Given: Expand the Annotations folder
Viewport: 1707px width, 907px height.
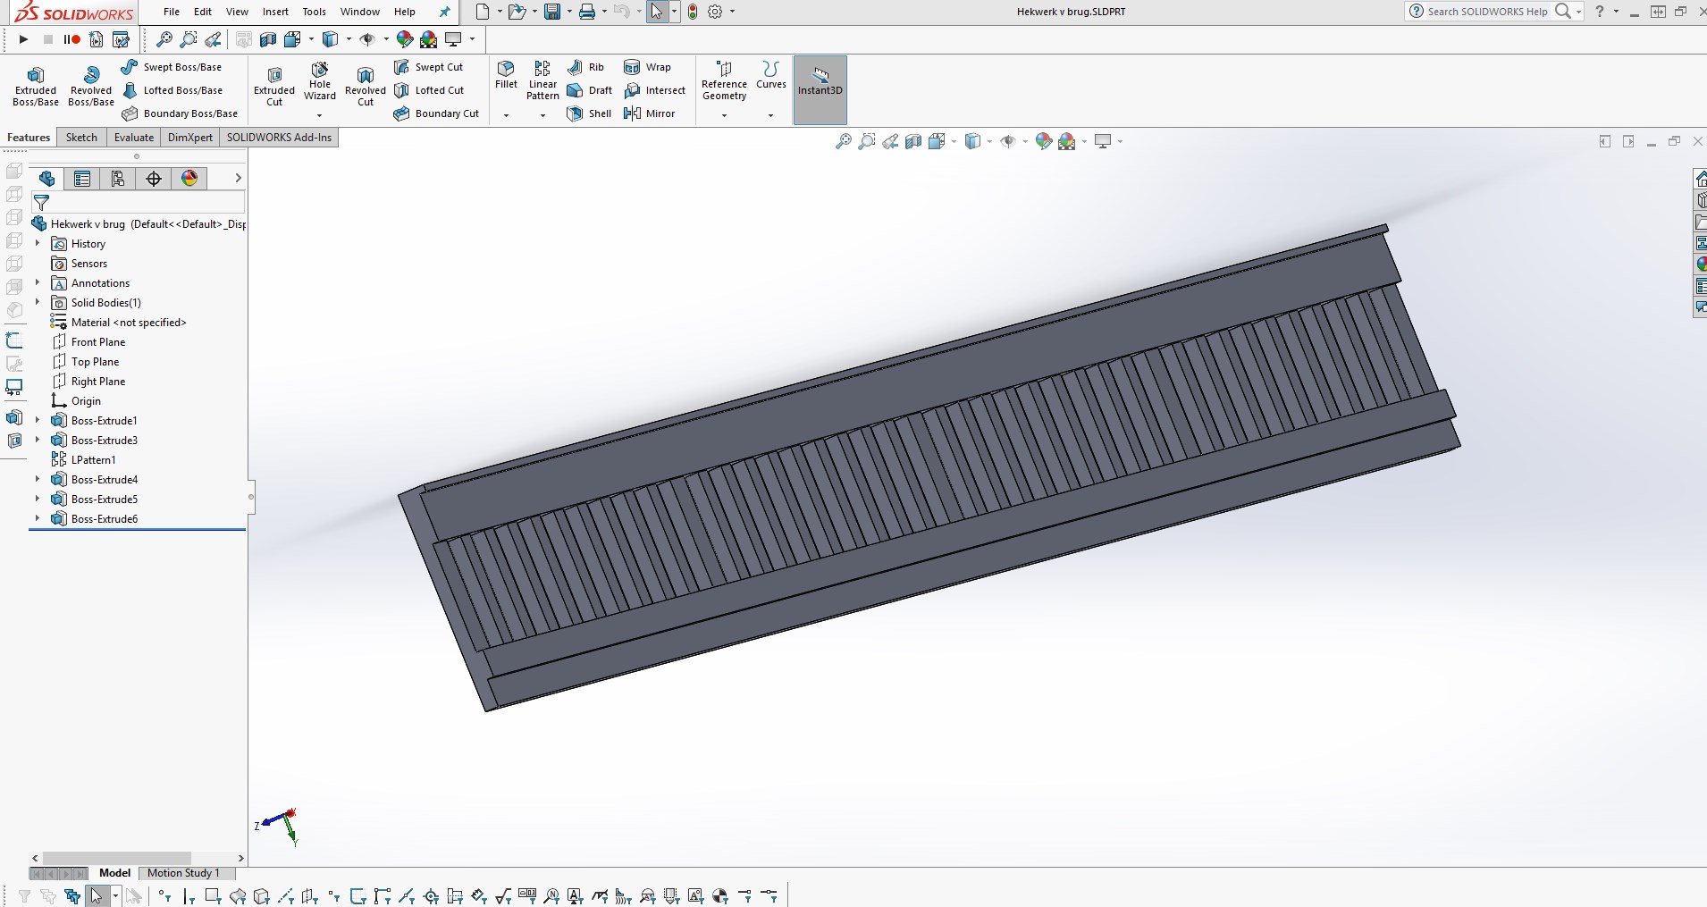Looking at the screenshot, I should coord(38,282).
